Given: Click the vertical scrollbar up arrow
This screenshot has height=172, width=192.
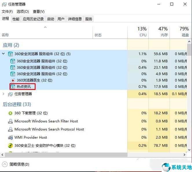Looking at the screenshot, I should (189, 41).
